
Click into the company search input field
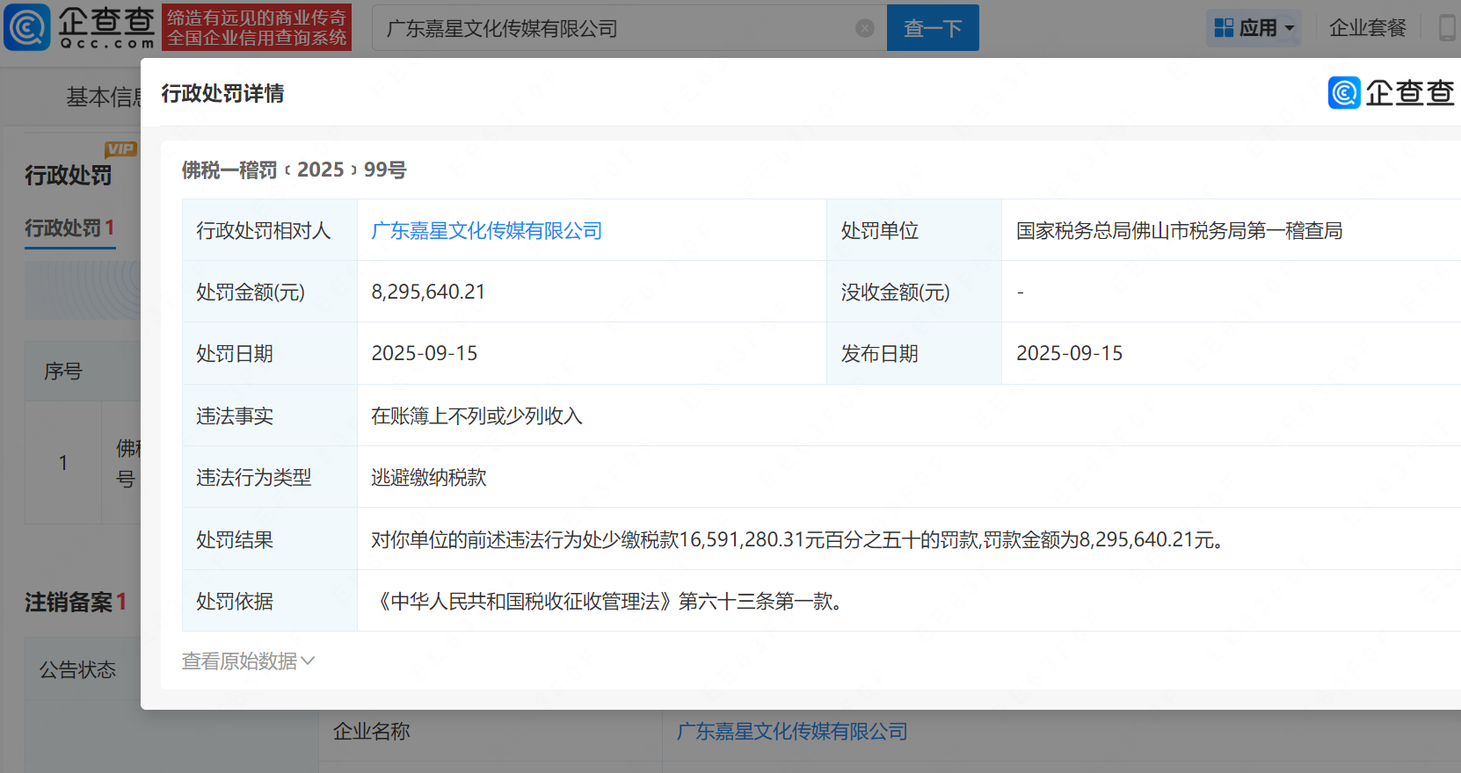pos(615,28)
